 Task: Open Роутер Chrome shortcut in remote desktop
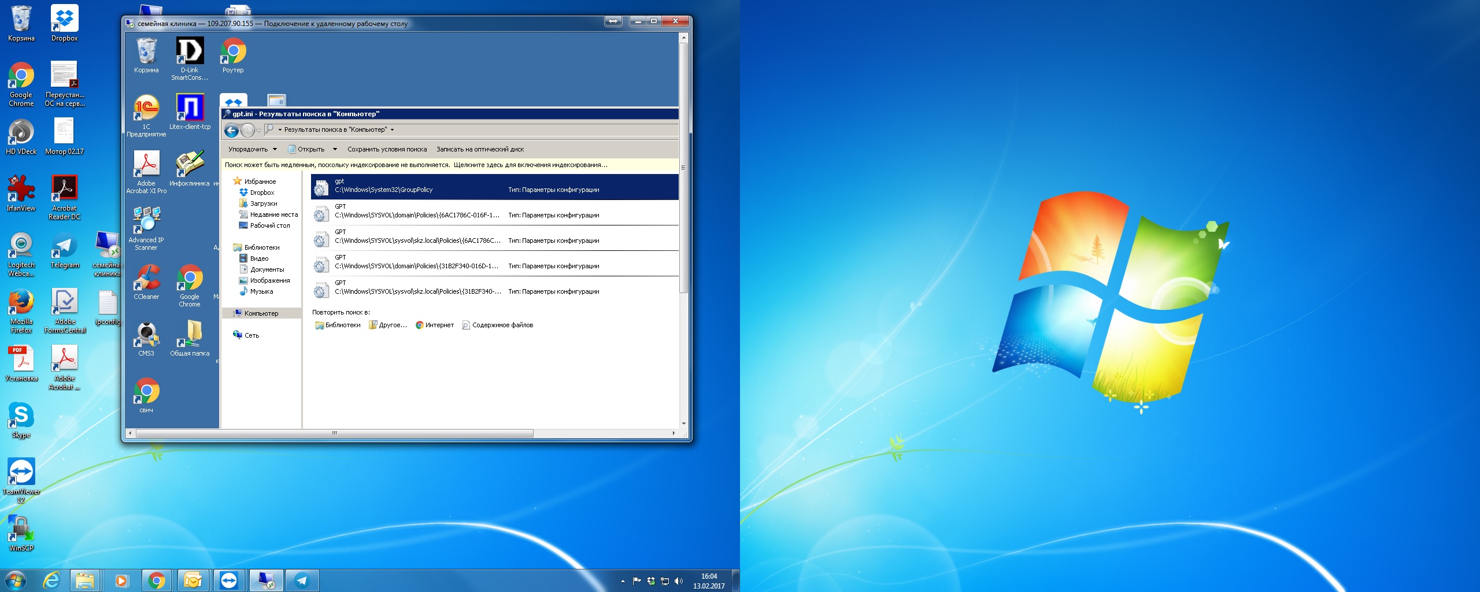[x=233, y=55]
